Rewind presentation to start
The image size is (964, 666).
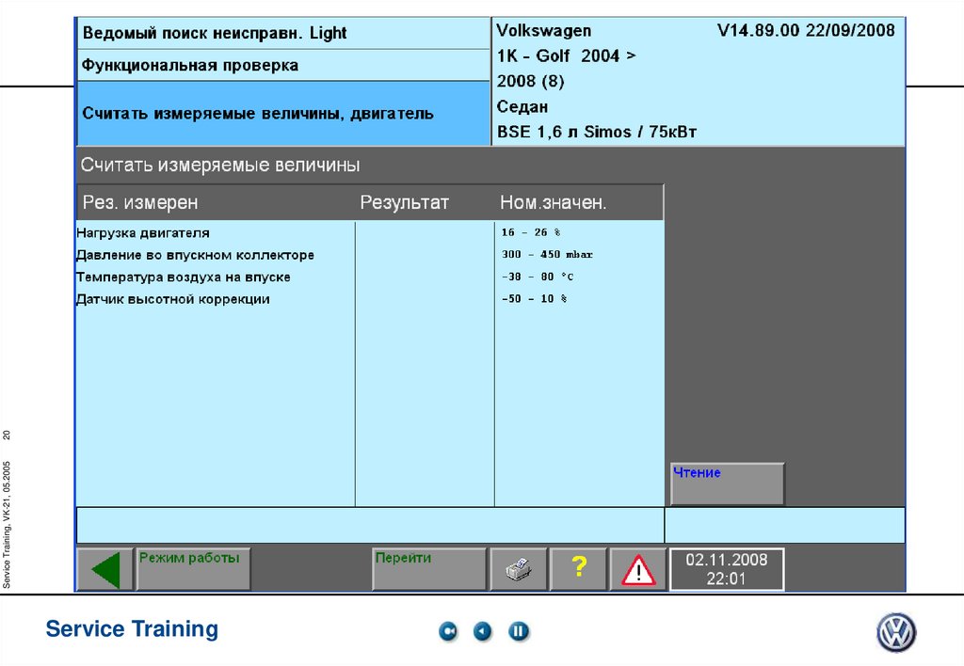pyautogui.click(x=448, y=631)
